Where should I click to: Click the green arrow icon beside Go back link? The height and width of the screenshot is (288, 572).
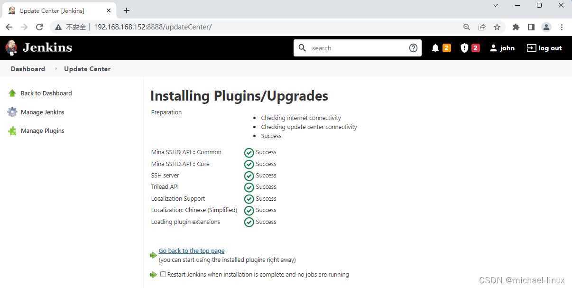(153, 255)
